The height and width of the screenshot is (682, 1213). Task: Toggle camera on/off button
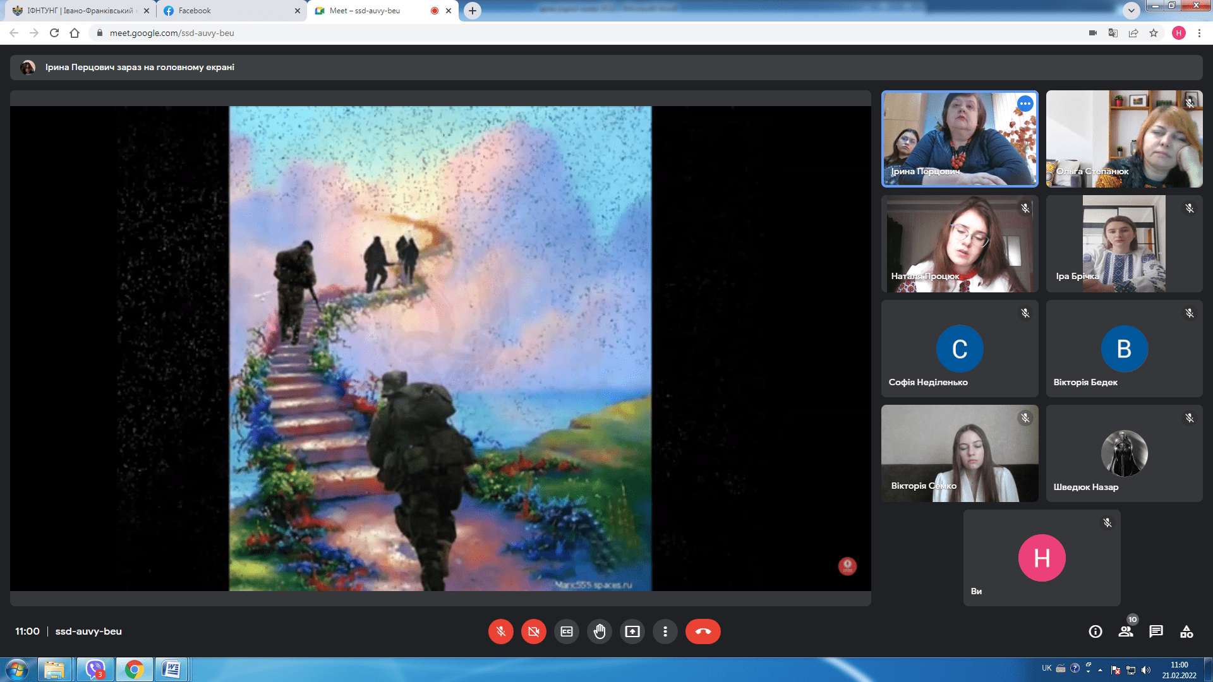pyautogui.click(x=534, y=631)
